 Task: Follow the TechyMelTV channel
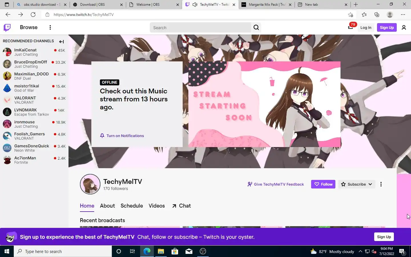(x=323, y=184)
